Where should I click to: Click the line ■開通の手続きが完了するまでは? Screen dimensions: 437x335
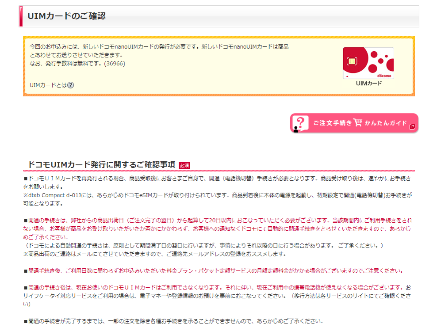(x=174, y=321)
